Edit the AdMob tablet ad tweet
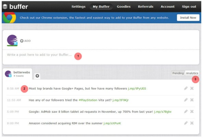The image size is (203, 138). click(x=186, y=111)
